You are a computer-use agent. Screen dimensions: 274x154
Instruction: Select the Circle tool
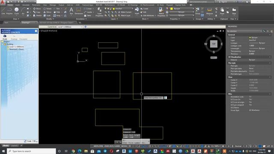16,11
